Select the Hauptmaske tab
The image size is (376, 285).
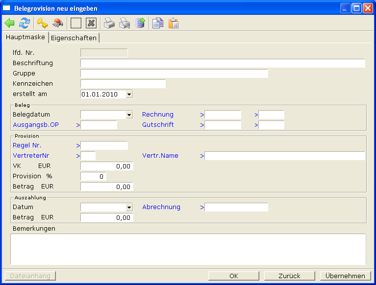[x=25, y=37]
